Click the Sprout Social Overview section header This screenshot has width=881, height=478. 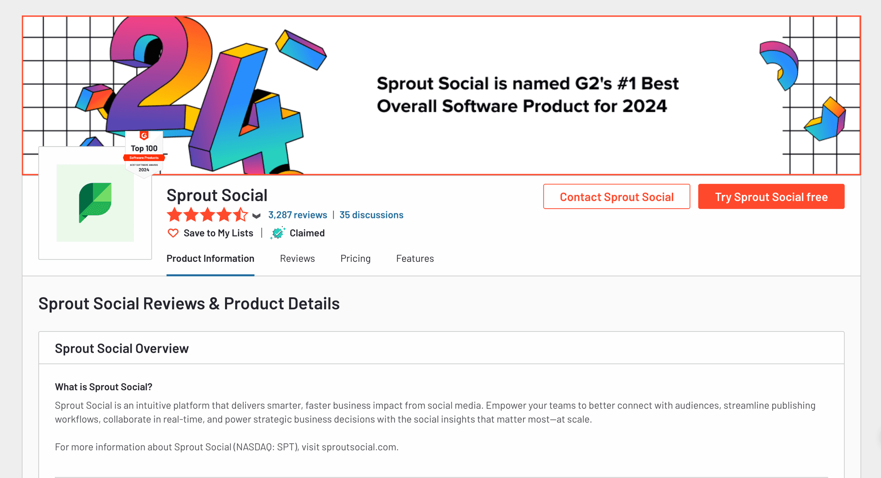click(122, 349)
